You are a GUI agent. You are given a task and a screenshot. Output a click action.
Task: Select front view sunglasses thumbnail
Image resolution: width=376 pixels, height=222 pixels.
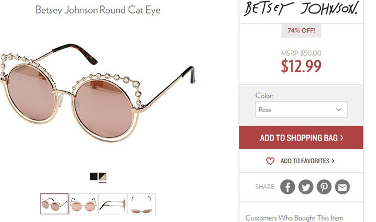[83, 204]
